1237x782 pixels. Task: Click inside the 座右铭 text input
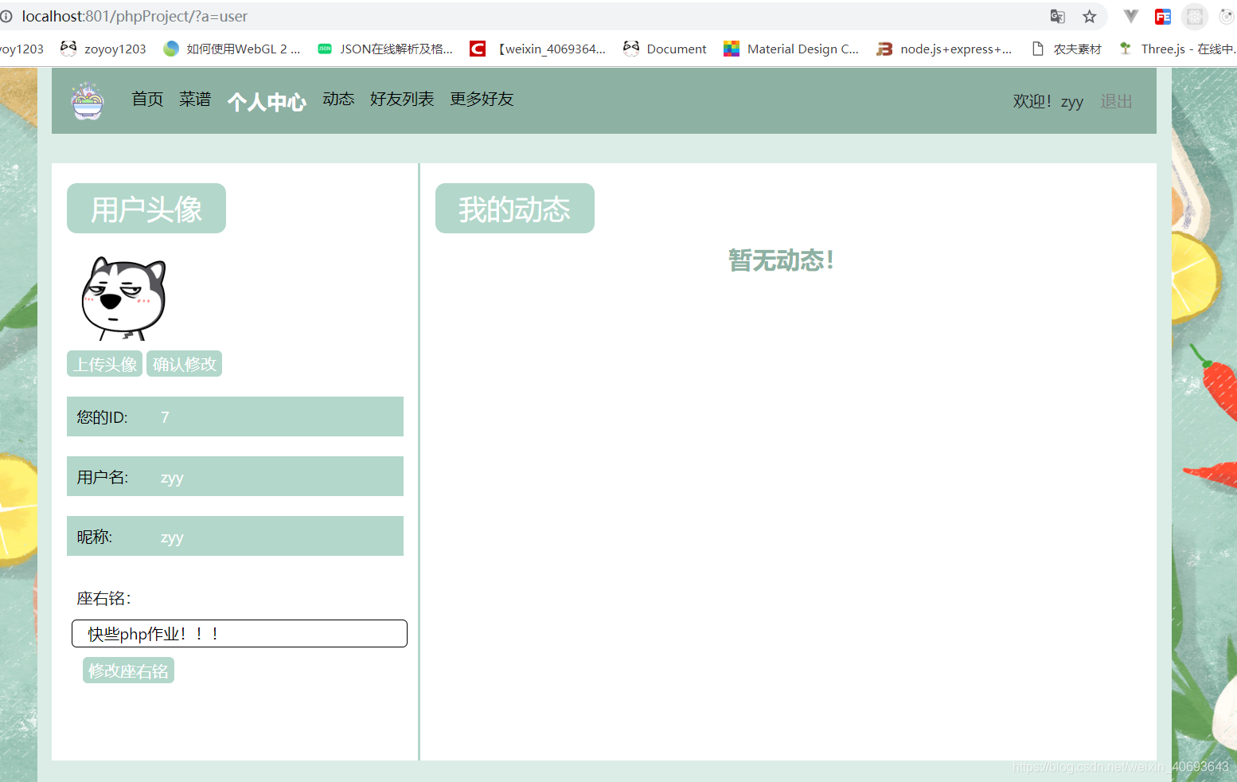239,633
